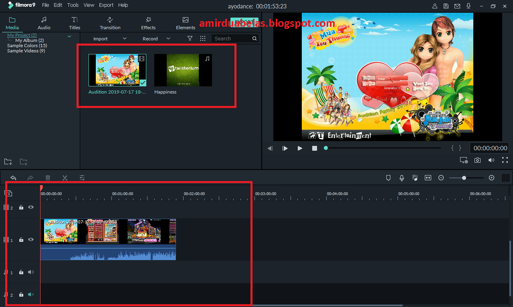Click the timeline zoom slider handle
513x307 pixels.
(x=464, y=178)
